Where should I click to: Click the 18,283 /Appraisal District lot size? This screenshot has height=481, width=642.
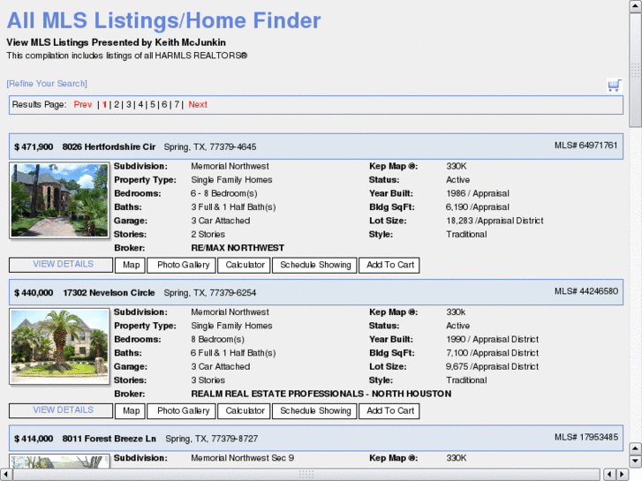[495, 221]
